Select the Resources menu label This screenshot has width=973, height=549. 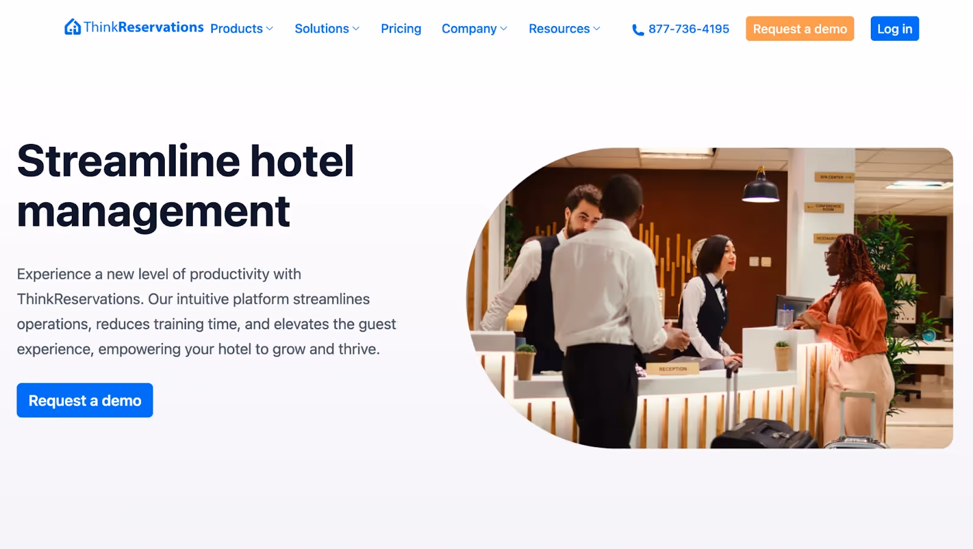pyautogui.click(x=559, y=29)
